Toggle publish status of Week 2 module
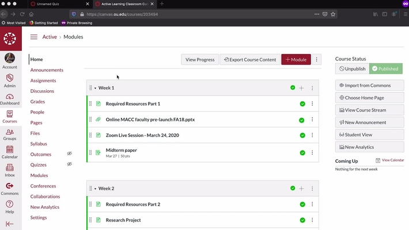 (x=293, y=188)
